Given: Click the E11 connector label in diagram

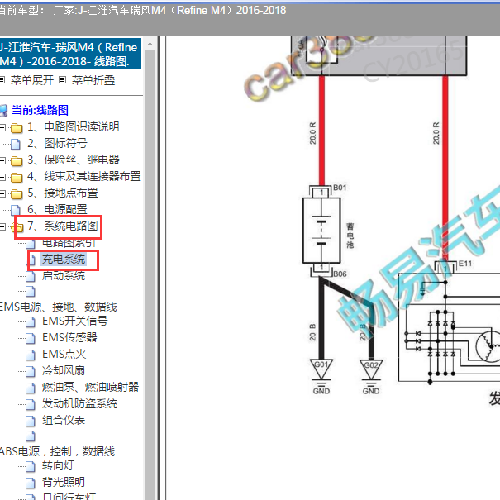Looking at the screenshot, I should click(465, 264).
